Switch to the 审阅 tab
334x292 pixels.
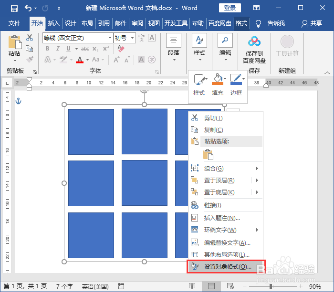coord(137,23)
